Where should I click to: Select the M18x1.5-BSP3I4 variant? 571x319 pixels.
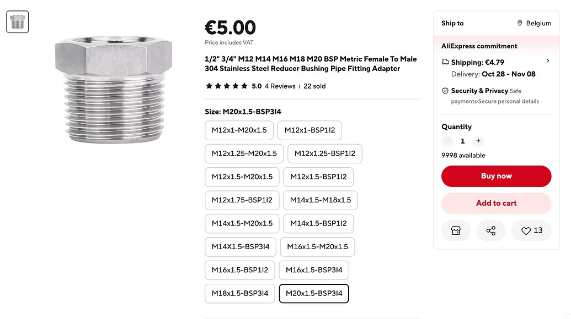(x=239, y=294)
